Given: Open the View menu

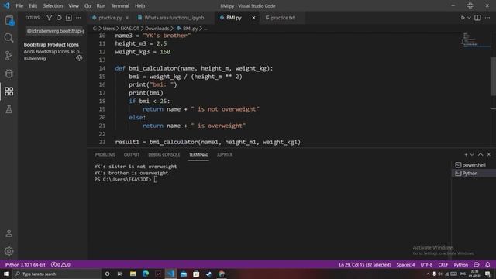Looking at the screenshot, I should tap(74, 5).
